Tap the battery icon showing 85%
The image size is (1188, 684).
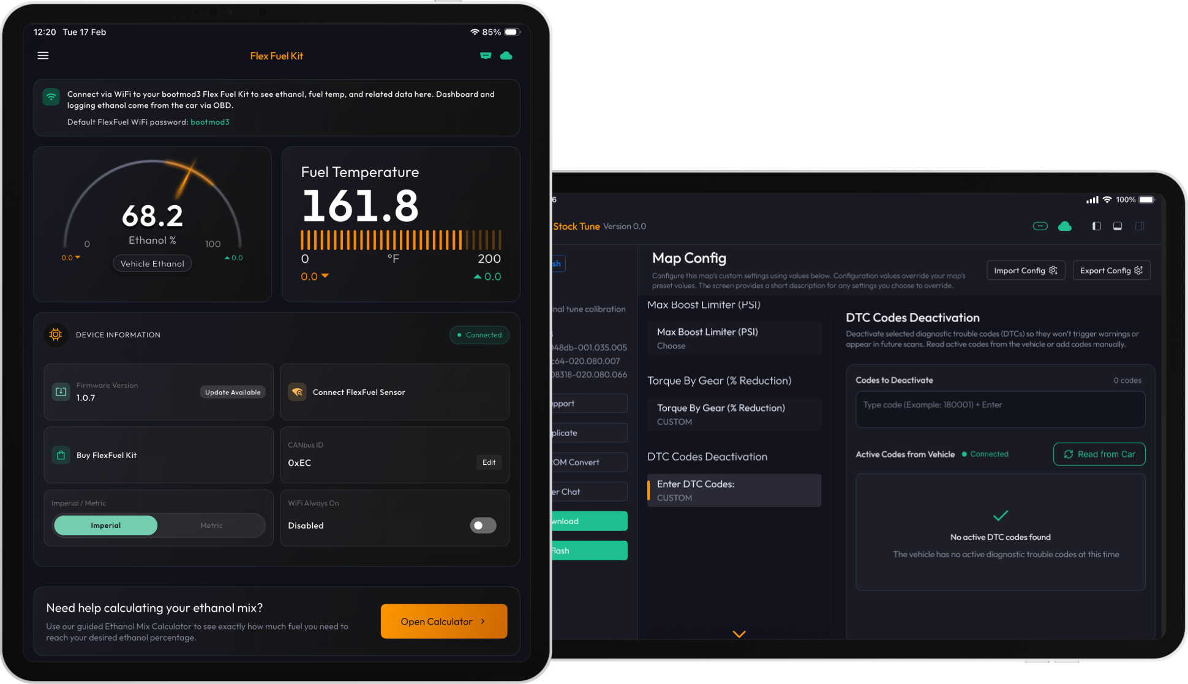pyautogui.click(x=512, y=32)
